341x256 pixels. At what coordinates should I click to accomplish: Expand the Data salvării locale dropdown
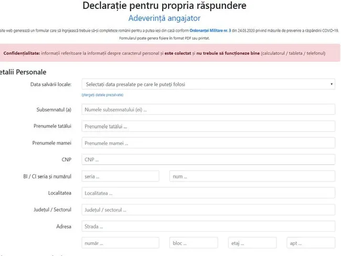tap(208, 84)
